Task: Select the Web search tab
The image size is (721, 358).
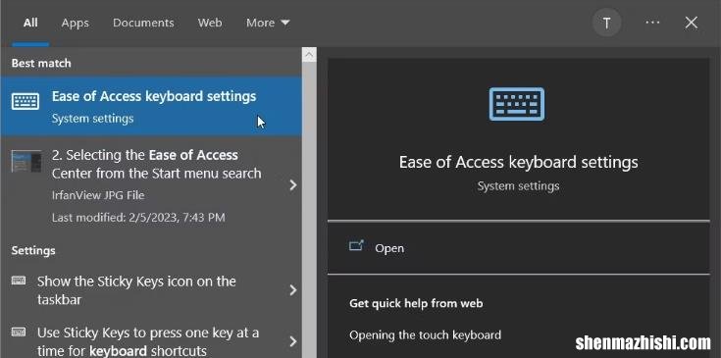Action: 210,23
